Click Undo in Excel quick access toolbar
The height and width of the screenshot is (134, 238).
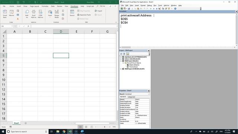24,2
